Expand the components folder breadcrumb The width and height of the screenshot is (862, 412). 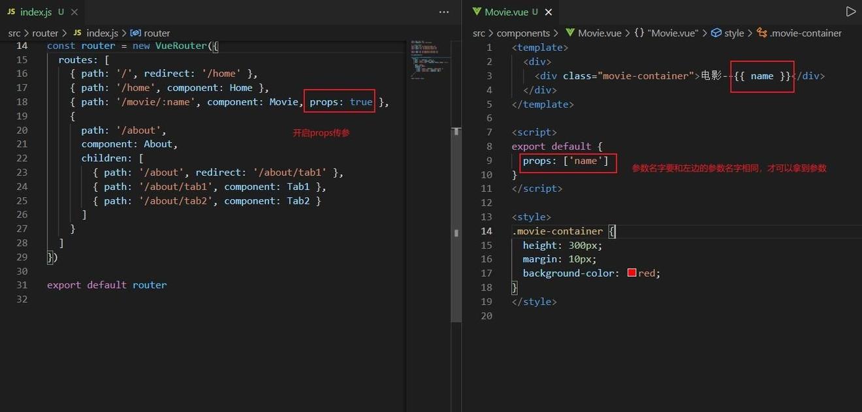(x=523, y=33)
